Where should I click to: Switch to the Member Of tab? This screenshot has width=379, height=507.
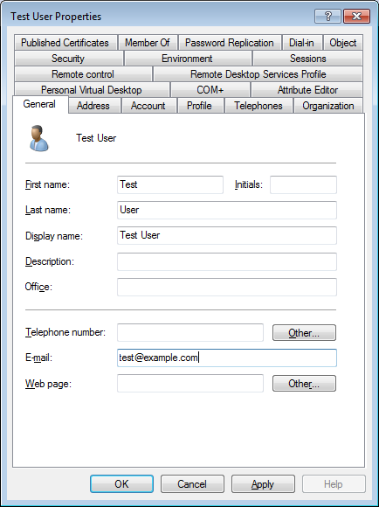coord(148,43)
